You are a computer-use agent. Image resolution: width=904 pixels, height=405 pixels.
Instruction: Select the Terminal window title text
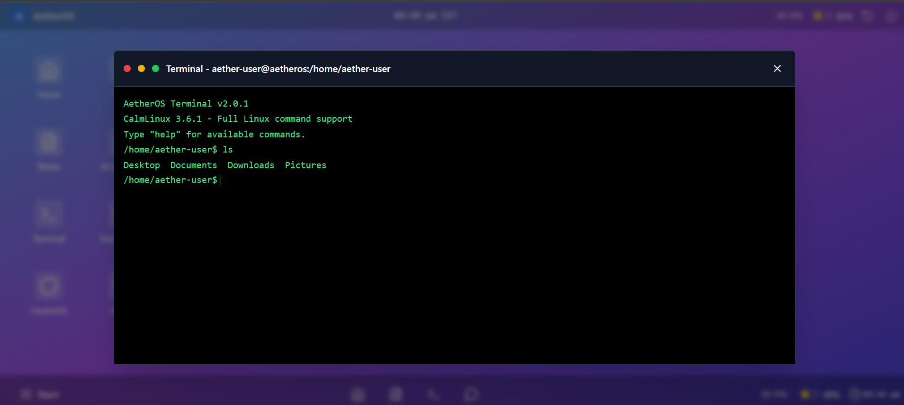(x=278, y=69)
